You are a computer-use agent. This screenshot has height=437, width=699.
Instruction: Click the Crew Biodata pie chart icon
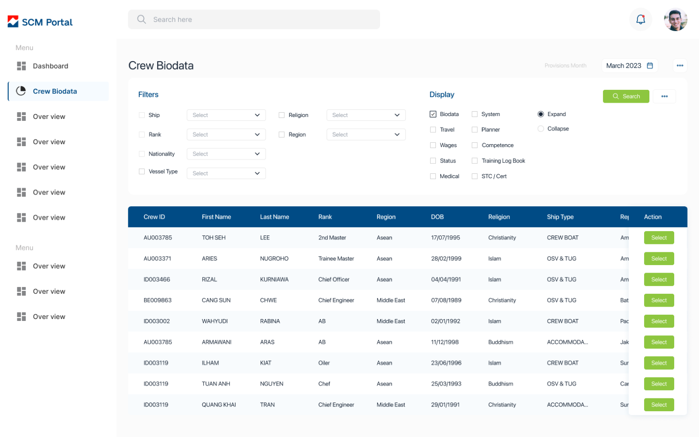click(x=21, y=91)
